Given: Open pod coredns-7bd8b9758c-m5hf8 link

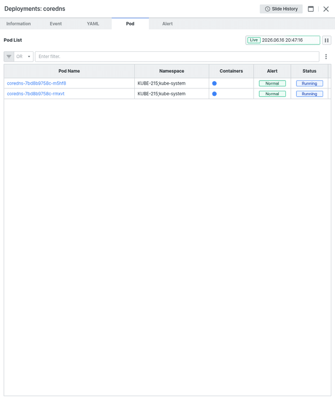Looking at the screenshot, I should [37, 83].
